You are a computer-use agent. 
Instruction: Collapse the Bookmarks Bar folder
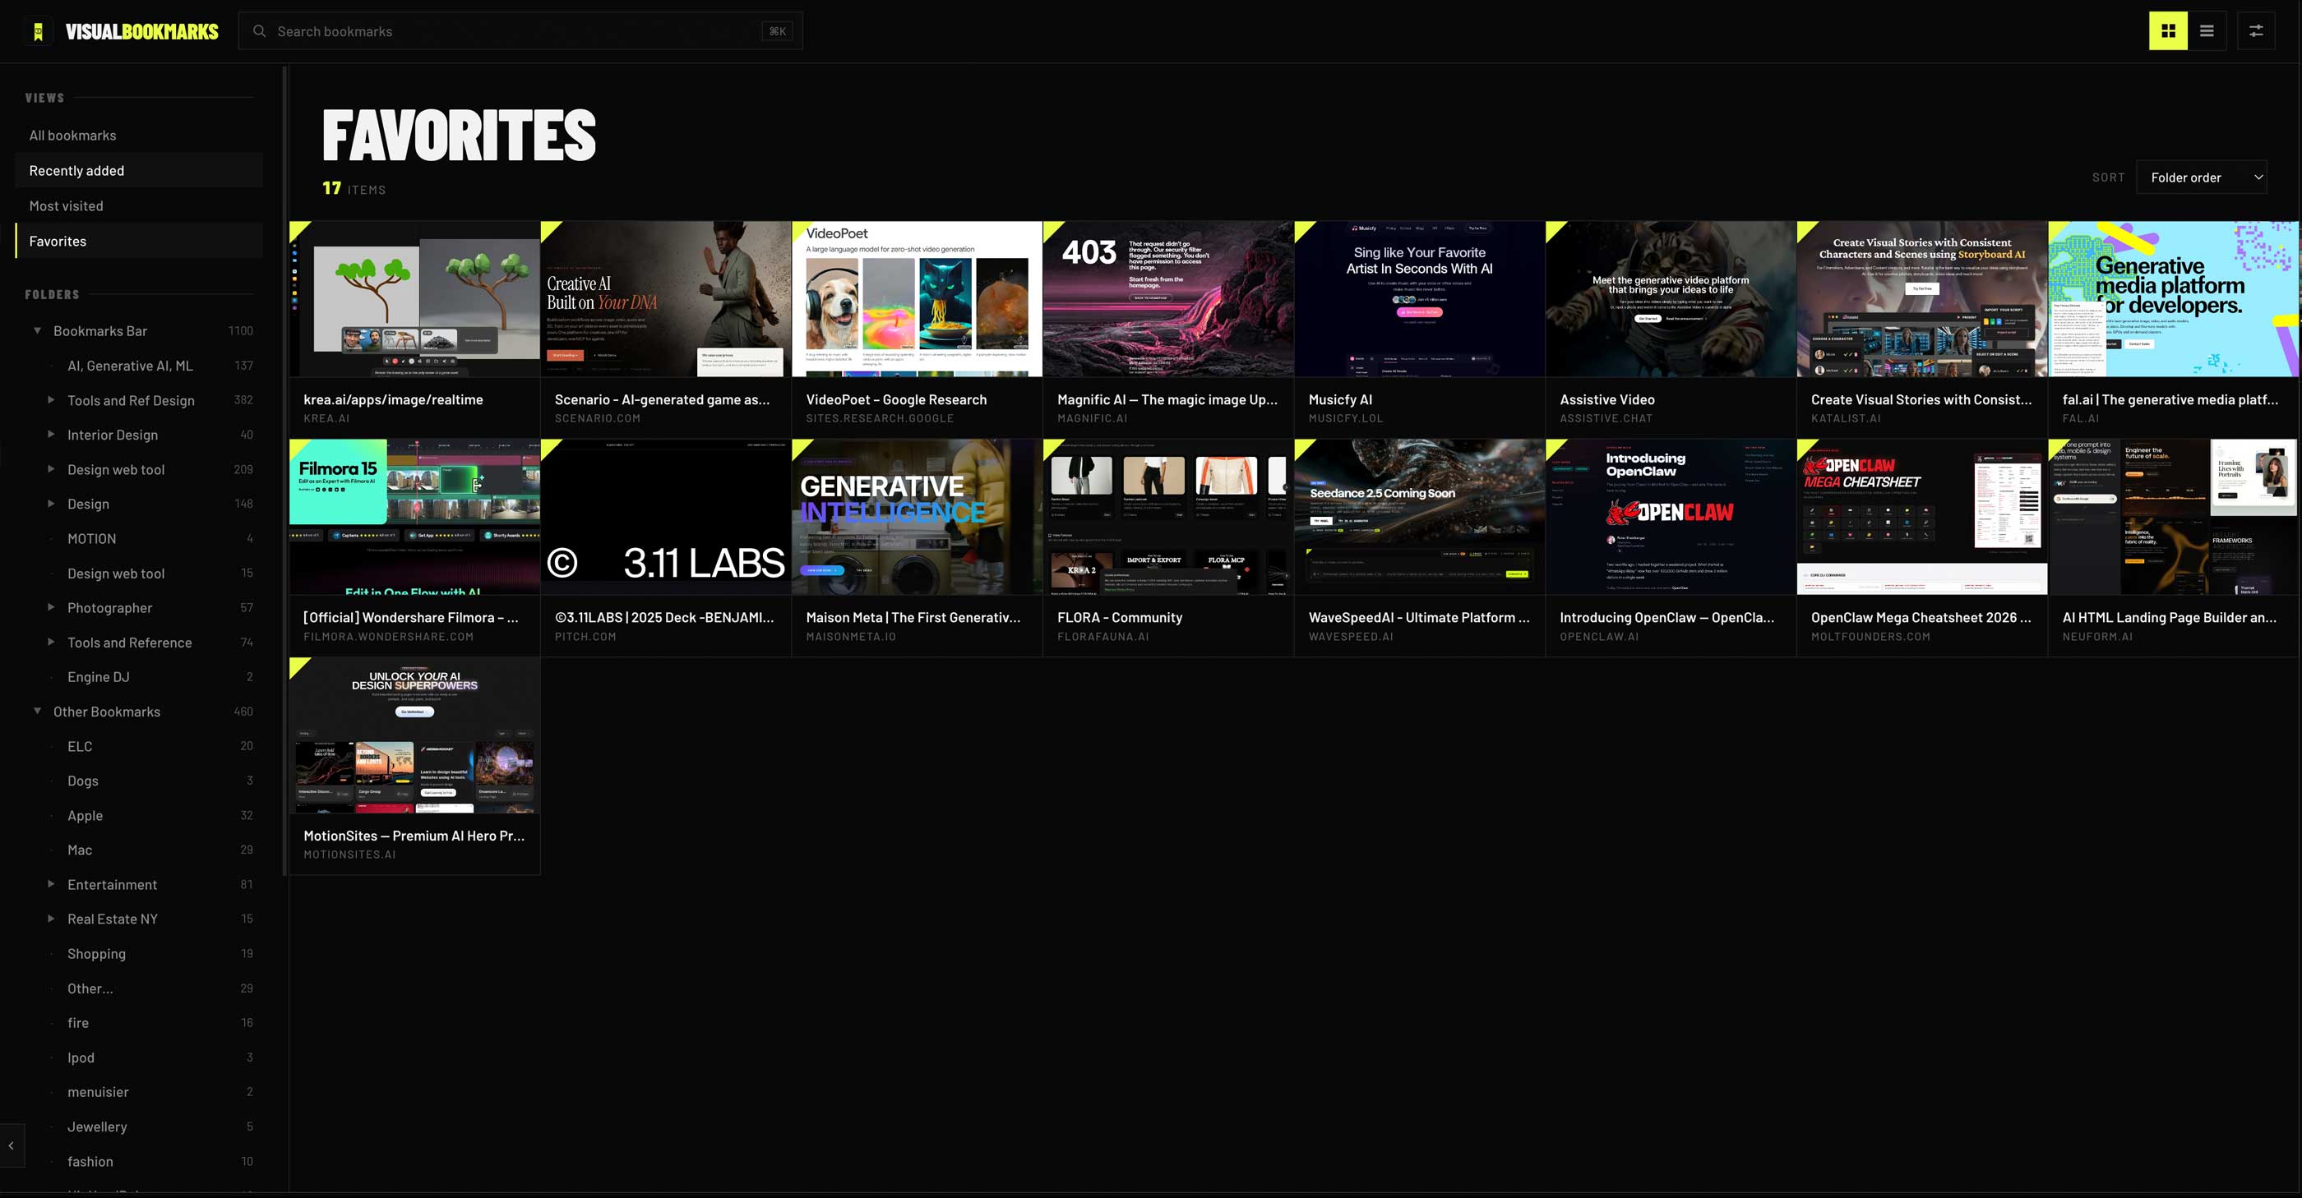point(38,330)
